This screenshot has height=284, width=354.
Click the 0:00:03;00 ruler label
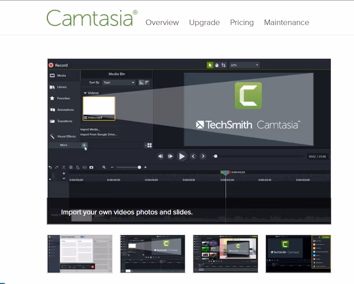(303, 180)
